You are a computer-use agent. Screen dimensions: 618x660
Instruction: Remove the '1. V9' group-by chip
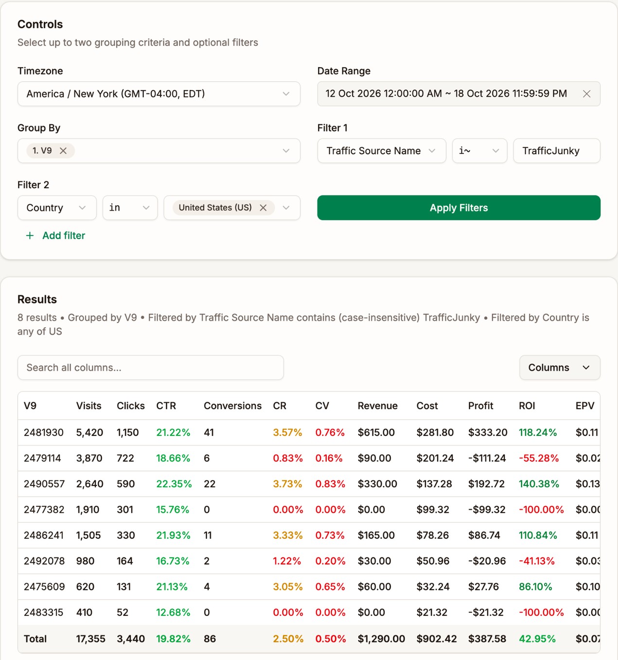pyautogui.click(x=63, y=151)
